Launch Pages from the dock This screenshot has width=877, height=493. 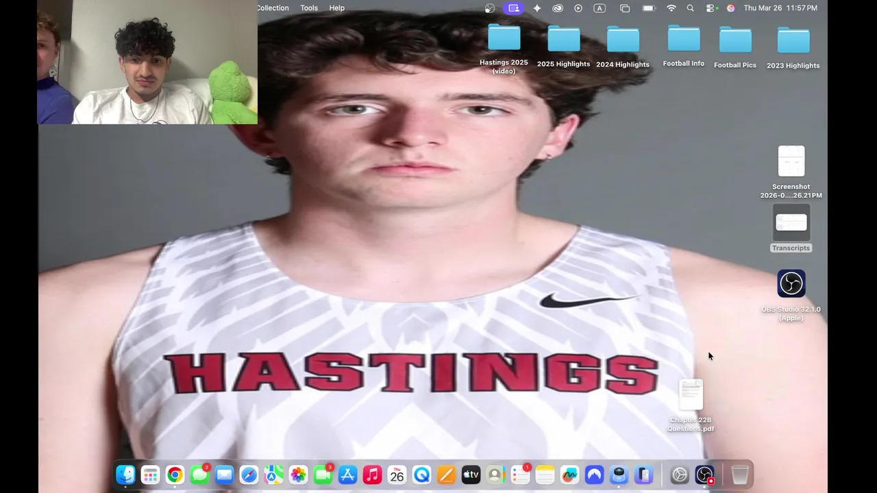tap(446, 475)
